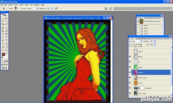Image resolution: width=173 pixels, height=103 pixels.
Task: Select the Clone Stamp tool
Action: (3, 31)
